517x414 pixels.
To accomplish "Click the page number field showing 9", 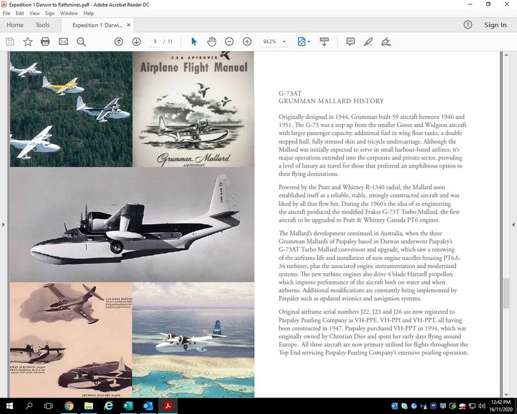I will 155,41.
